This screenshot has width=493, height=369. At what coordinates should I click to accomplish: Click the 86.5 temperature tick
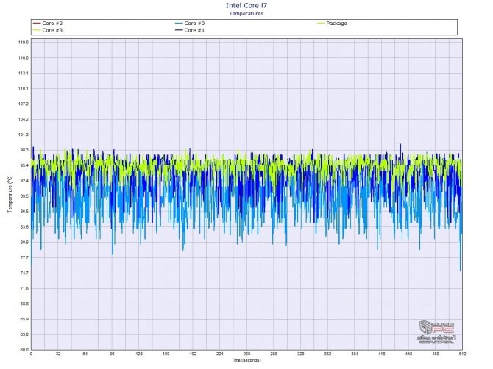[x=24, y=212]
